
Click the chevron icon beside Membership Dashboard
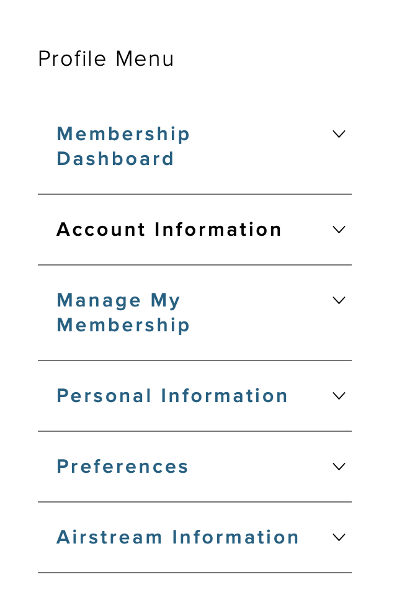click(339, 134)
